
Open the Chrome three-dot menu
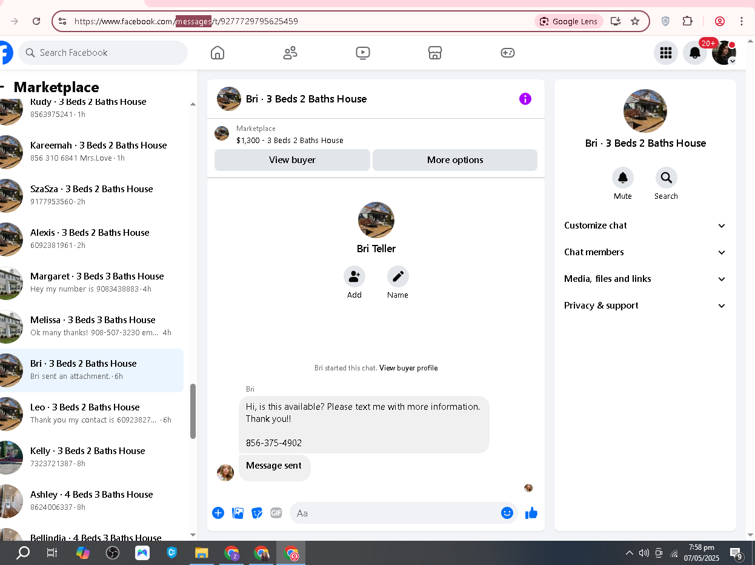point(742,21)
